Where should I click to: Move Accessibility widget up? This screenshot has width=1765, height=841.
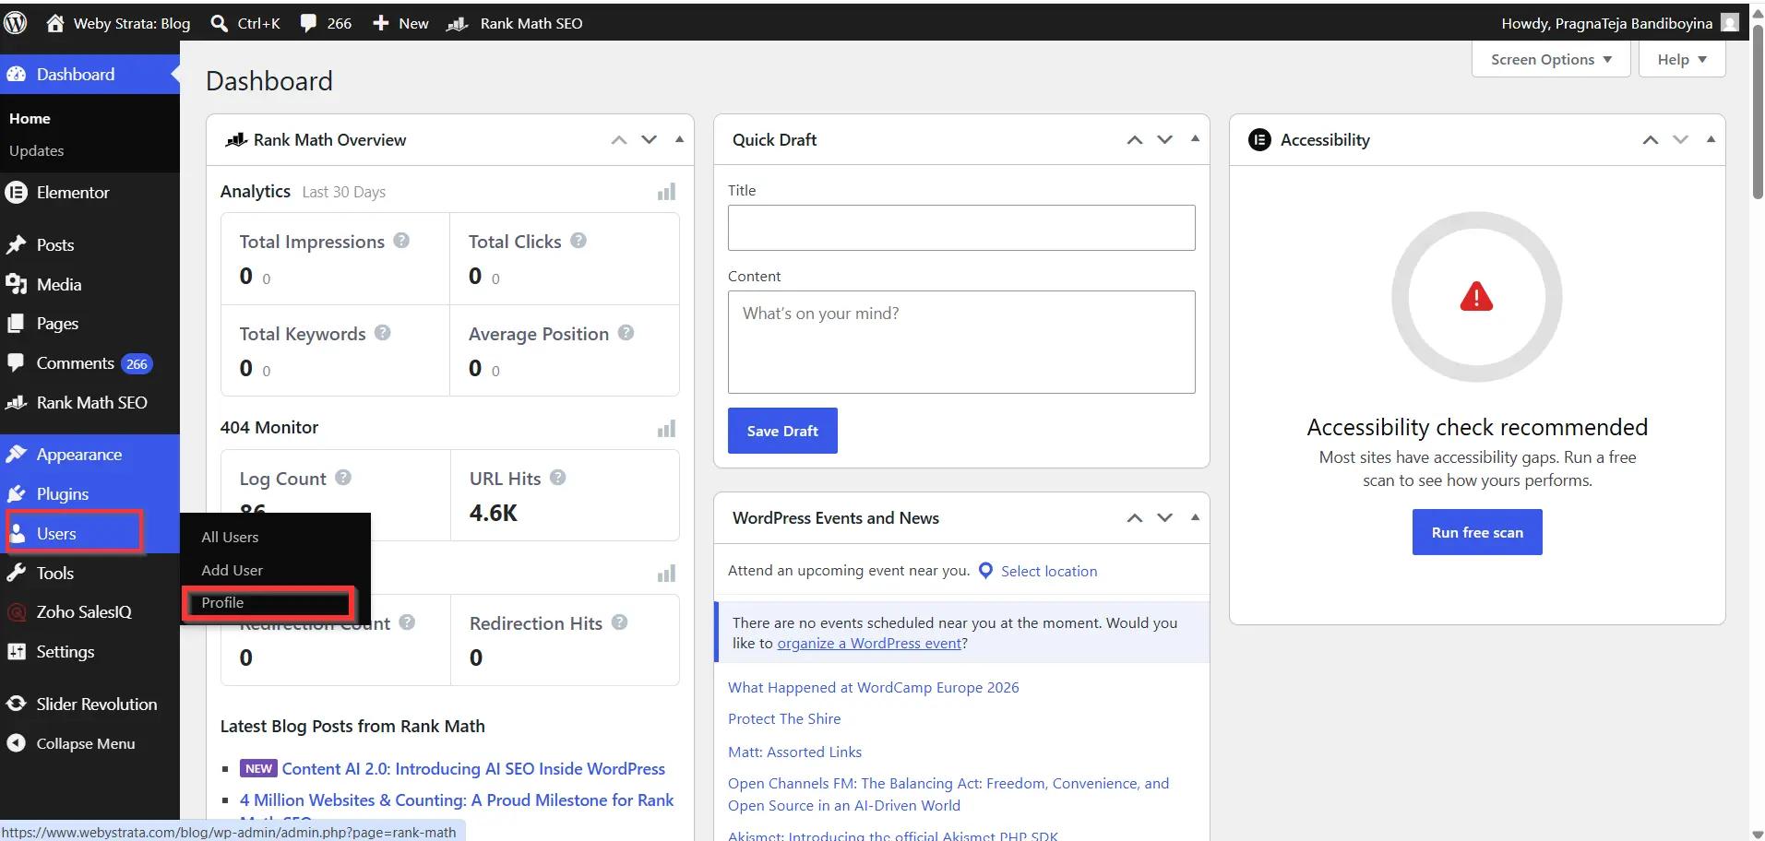click(x=1651, y=140)
